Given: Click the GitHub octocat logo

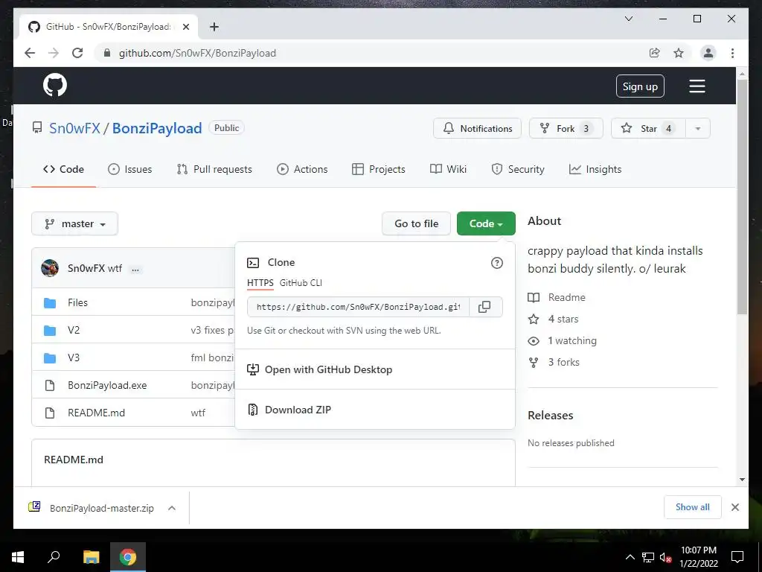Looking at the screenshot, I should click(55, 86).
